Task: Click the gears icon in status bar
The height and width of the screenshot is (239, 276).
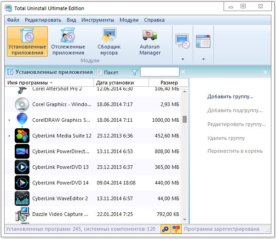Action: pyautogui.click(x=165, y=229)
